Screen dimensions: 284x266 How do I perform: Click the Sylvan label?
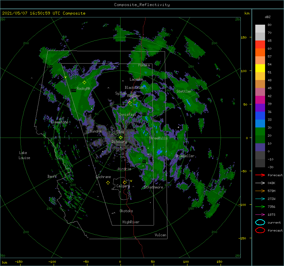[121, 93]
